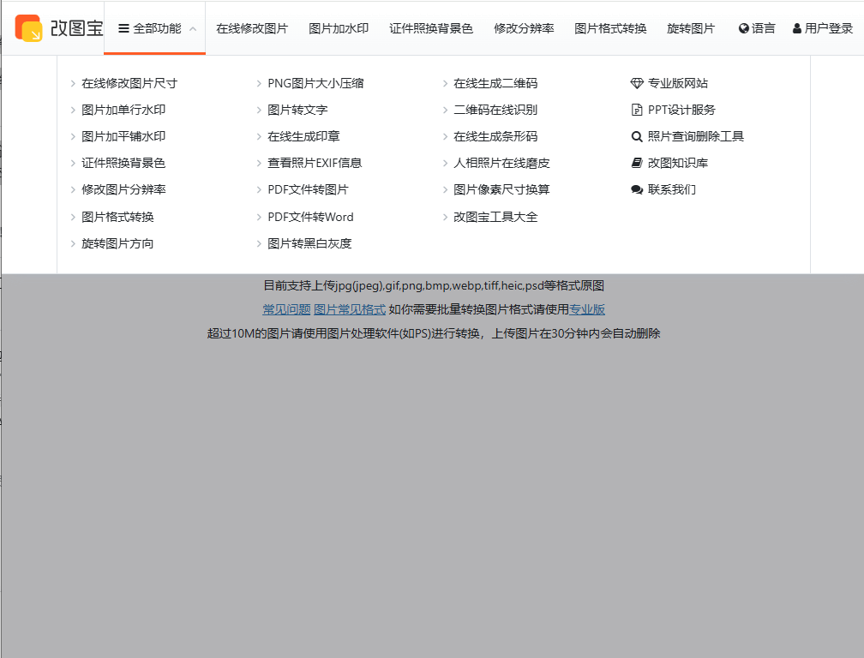Click the hamburger icon next to 全部功能
The image size is (864, 658).
[x=125, y=27]
